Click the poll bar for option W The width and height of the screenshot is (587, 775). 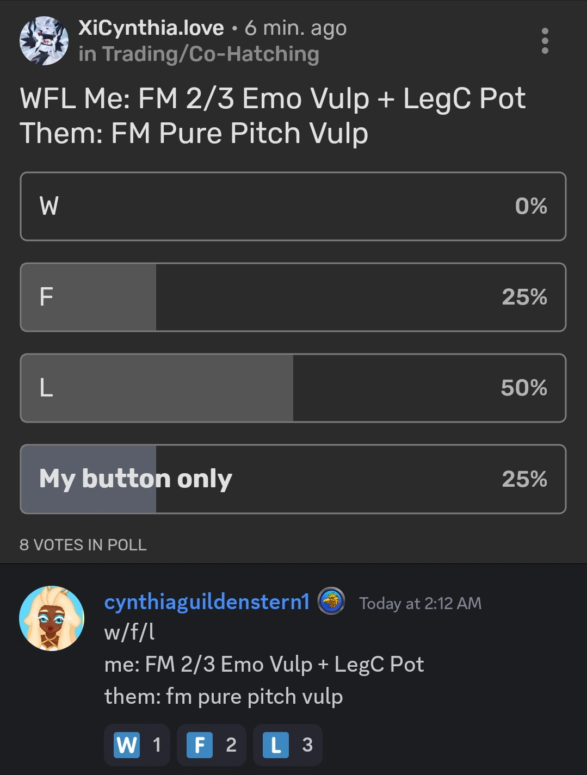coord(293,207)
